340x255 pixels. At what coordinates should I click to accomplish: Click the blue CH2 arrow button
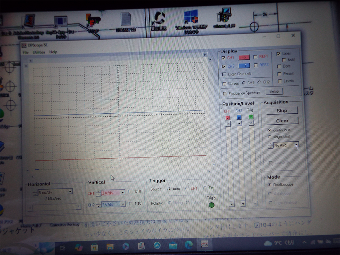point(244,66)
